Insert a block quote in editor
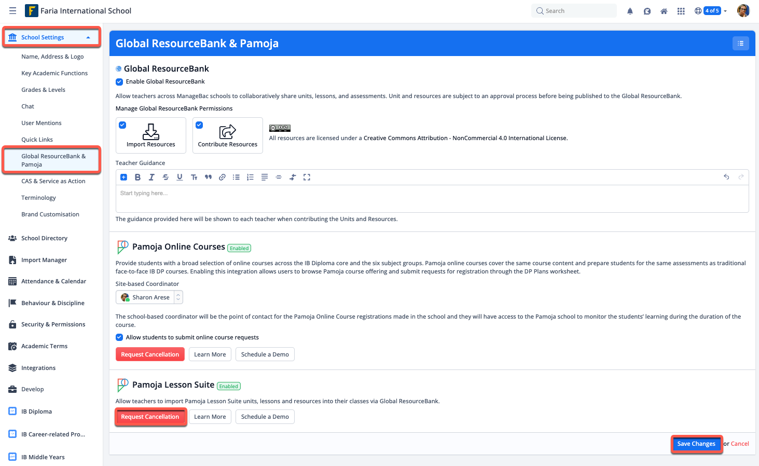The image size is (759, 466). pos(208,177)
